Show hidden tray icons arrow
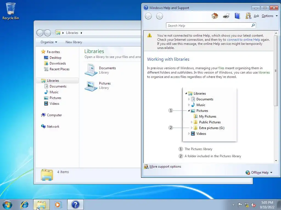This screenshot has height=210, width=281. [x=233, y=205]
